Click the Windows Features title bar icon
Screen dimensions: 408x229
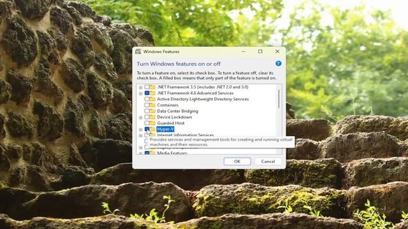pyautogui.click(x=138, y=52)
